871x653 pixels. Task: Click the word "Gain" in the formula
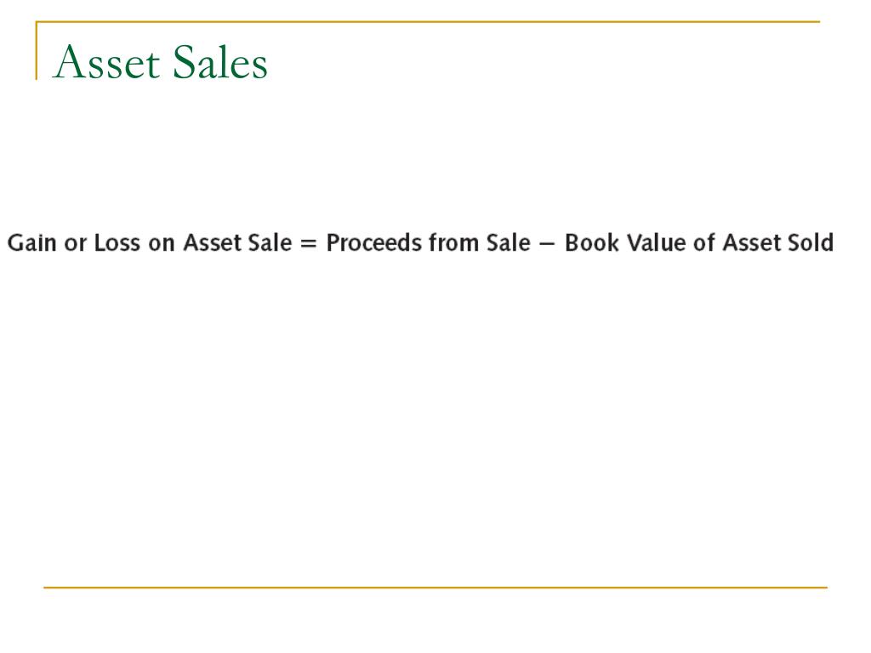31,242
